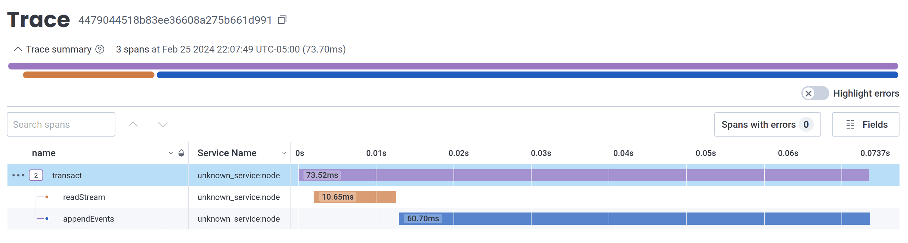Viewport: 908px width, 243px height.
Task: Open the name column dropdown
Action: tap(171, 153)
